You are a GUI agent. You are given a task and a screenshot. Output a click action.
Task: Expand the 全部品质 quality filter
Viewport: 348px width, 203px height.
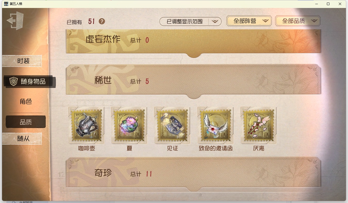pos(298,21)
